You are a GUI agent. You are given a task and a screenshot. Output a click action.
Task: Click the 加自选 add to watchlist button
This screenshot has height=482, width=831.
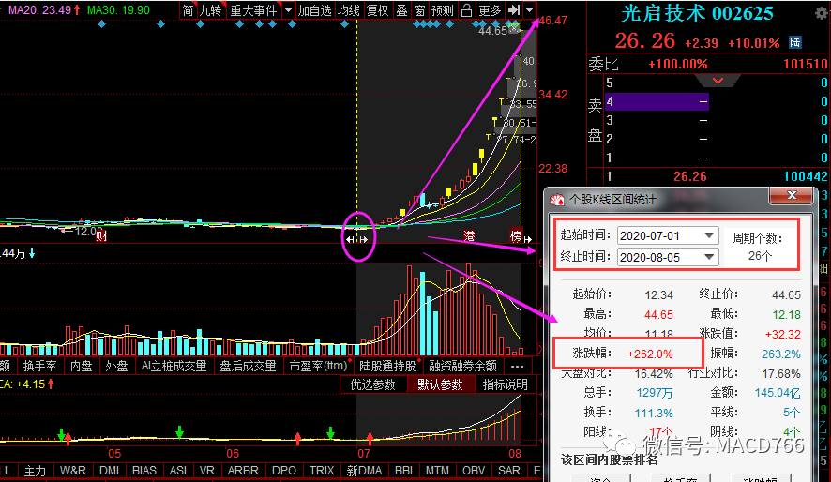point(314,10)
